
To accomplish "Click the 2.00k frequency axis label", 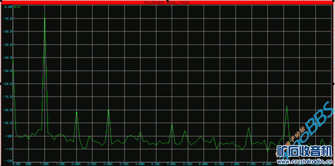I will click(76, 164).
